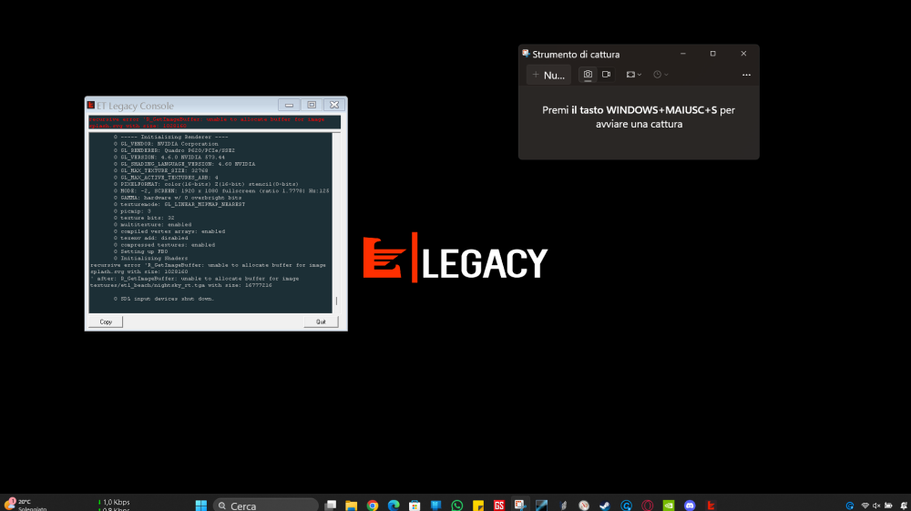Image resolution: width=911 pixels, height=511 pixels.
Task: Click the battery status tray icon
Action: point(888,506)
